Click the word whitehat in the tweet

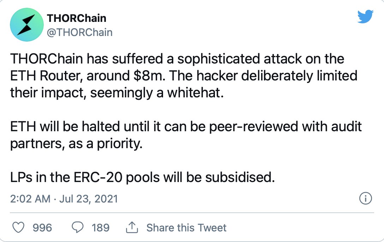coord(195,93)
